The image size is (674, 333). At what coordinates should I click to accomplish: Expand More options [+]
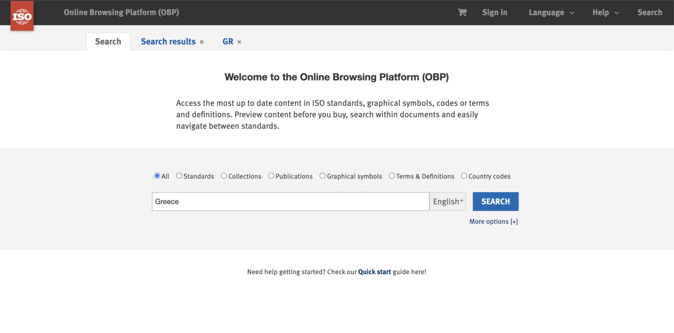[x=493, y=222]
